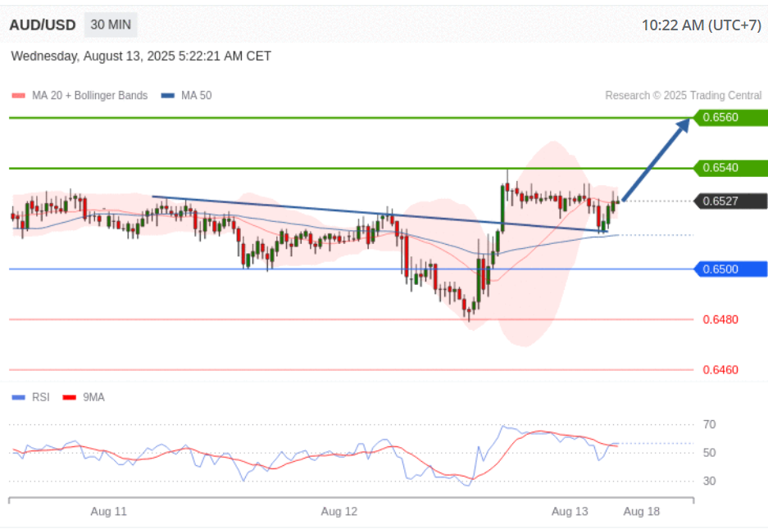Click the Research Trading Central copyright text
Image resolution: width=768 pixels, height=529 pixels.
(x=671, y=96)
